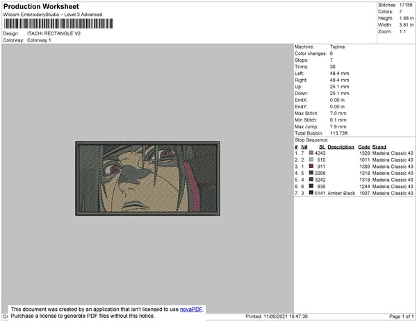The width and height of the screenshot is (417, 322).
Task: Click the Left value 48.4 mm
Action: pyautogui.click(x=340, y=74)
